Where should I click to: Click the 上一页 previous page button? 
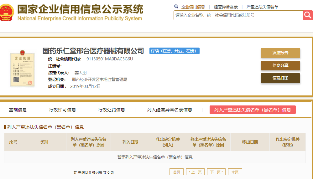pyautogui.click(x=195, y=172)
